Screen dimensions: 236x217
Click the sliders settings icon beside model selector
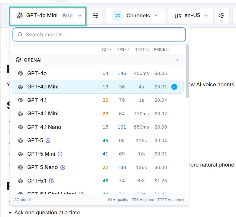coord(95,15)
